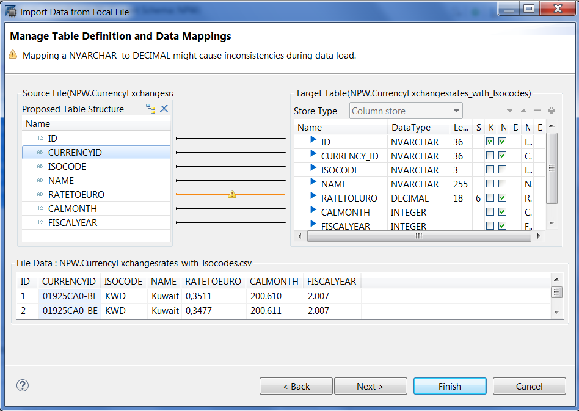Screen dimensions: 579x411
Task: Click the remove column minus icon
Action: [x=537, y=111]
